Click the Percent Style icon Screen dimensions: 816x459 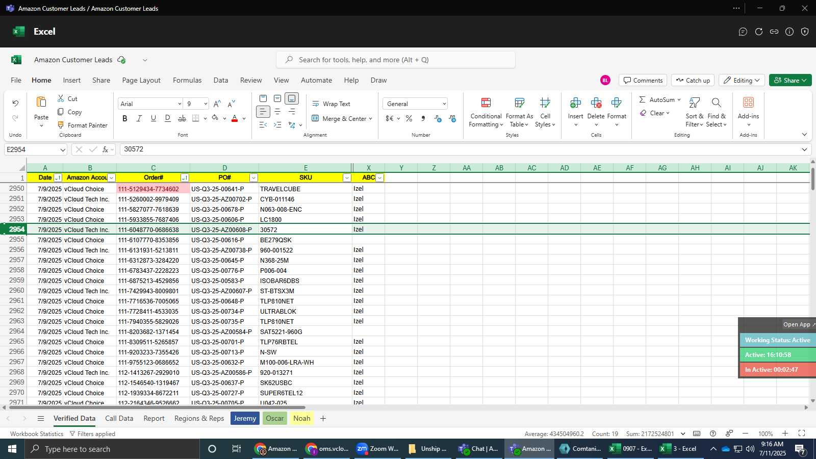409,118
